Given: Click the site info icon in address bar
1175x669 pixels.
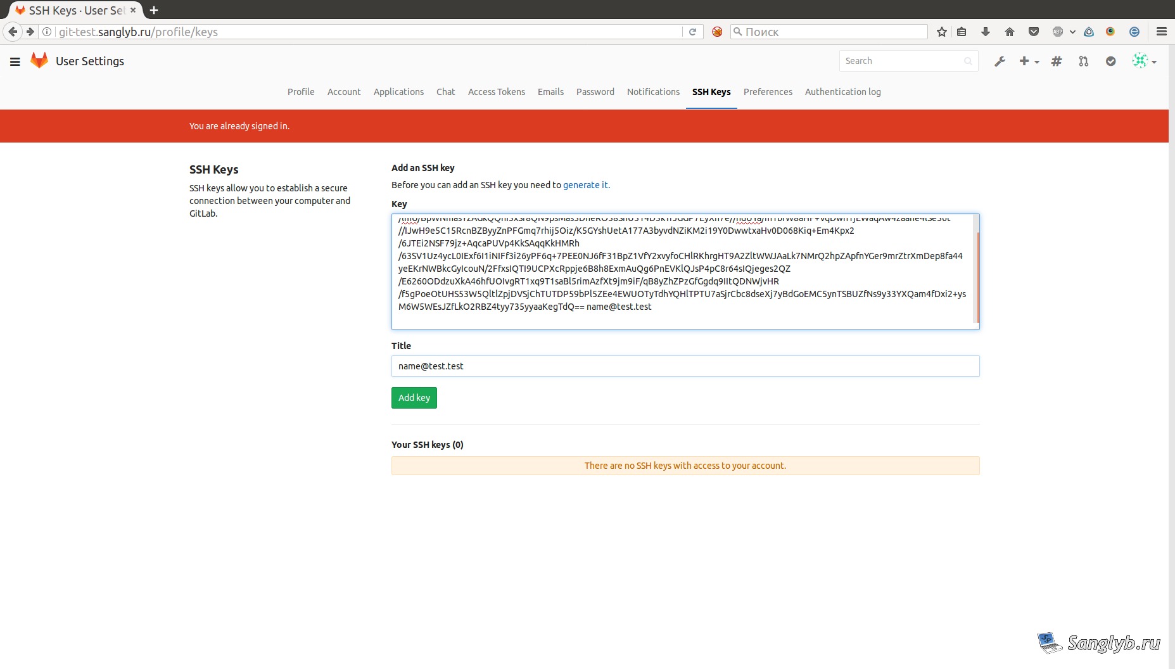Looking at the screenshot, I should 47,32.
